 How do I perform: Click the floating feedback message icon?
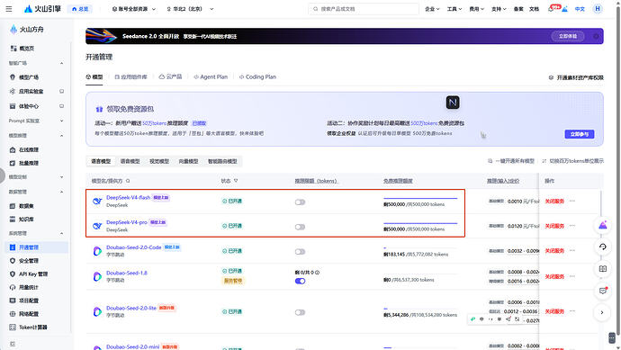pos(603,291)
